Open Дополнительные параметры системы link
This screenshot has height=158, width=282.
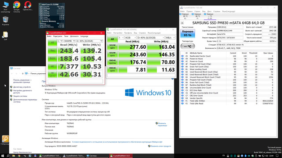(x=25, y=101)
